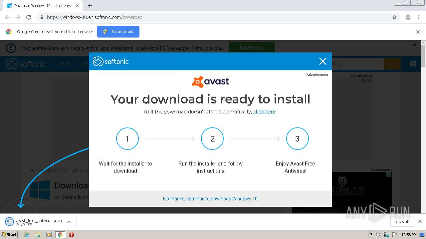Click the taskbar clock showing 10:58 PM
Viewport: 426px width, 239px height.
tap(409, 235)
